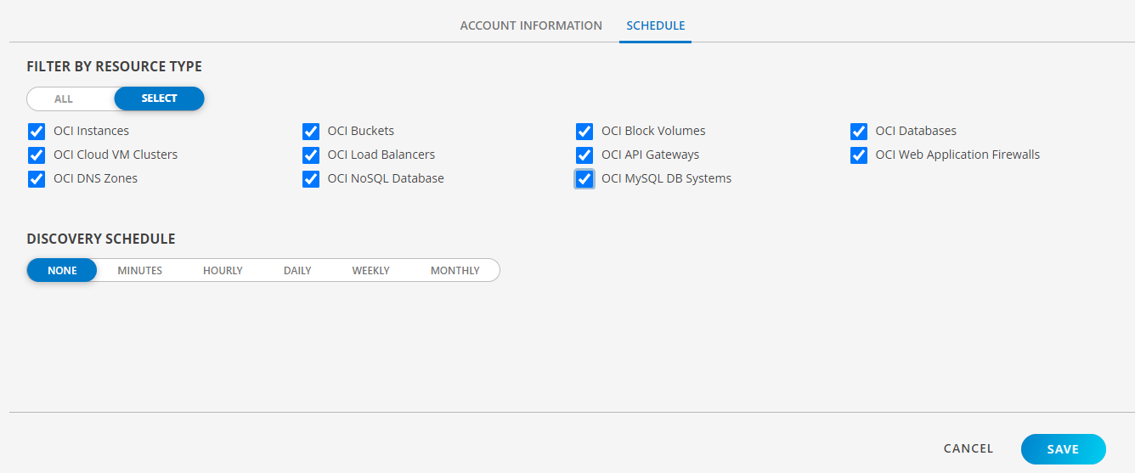Click the Save button
The width and height of the screenshot is (1135, 473).
1063,449
